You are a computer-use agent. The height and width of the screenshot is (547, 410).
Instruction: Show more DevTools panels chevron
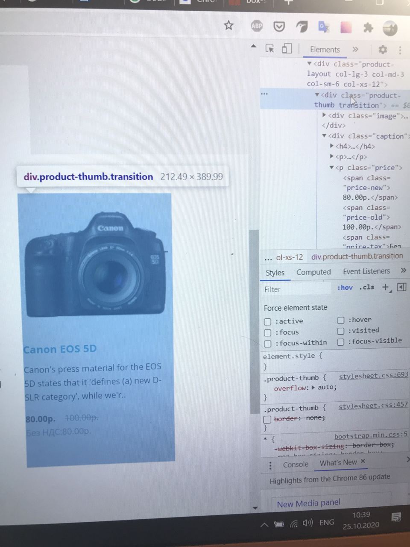pos(355,50)
